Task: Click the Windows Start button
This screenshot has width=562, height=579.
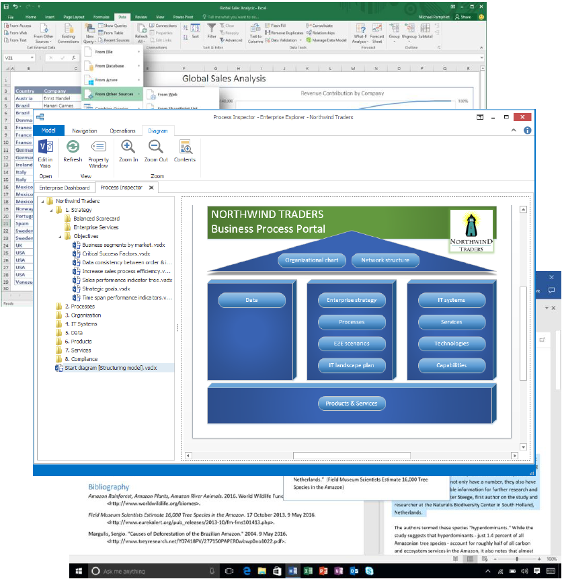Action: pyautogui.click(x=79, y=571)
